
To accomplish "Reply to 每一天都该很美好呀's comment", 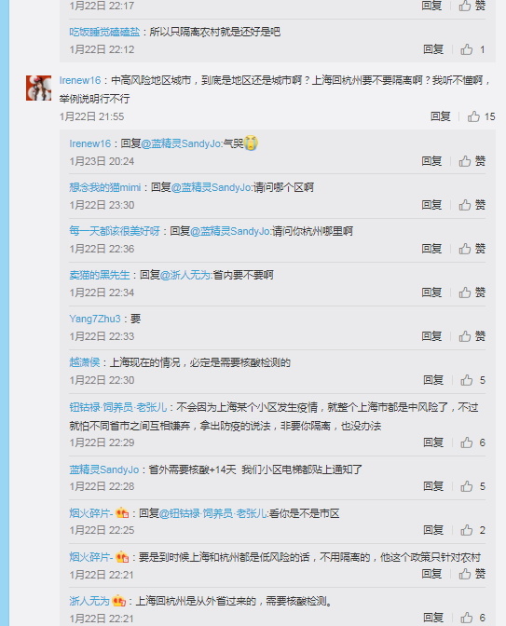I will 431,249.
